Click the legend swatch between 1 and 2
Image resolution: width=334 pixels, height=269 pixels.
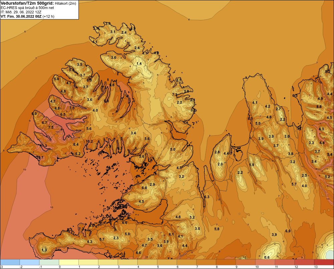[x=89, y=262]
